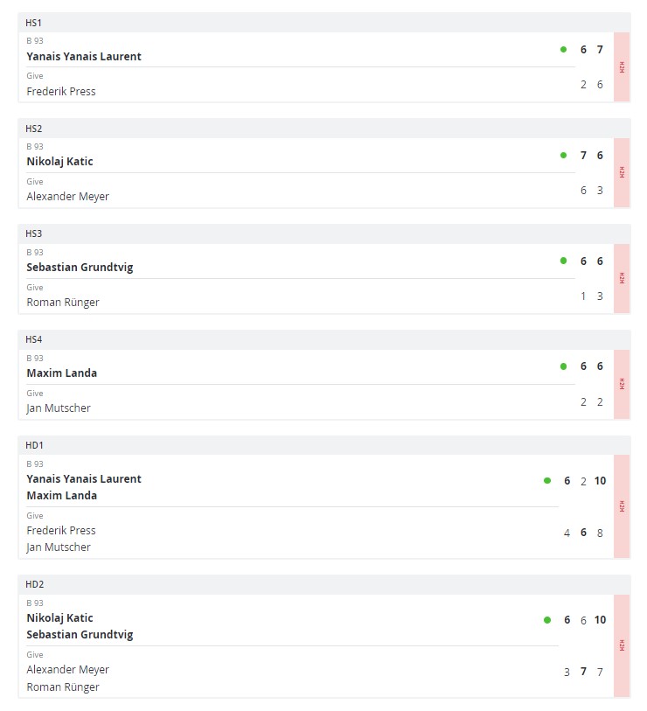
Task: Open H2H for the HS2 match
Action: tap(622, 173)
